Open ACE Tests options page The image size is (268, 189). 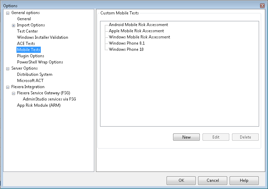pos(26,44)
